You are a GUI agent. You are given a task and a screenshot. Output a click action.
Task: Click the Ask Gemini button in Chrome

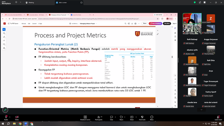(158, 15)
